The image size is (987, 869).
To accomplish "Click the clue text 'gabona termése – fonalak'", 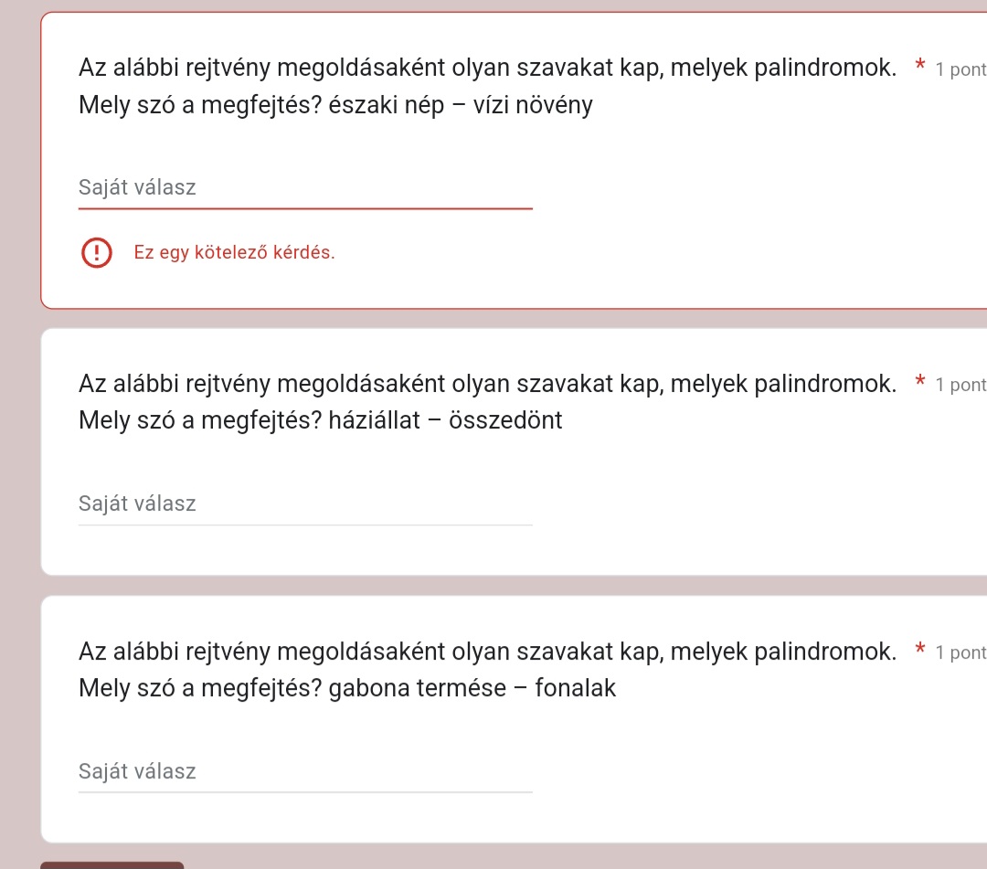I will coord(472,688).
